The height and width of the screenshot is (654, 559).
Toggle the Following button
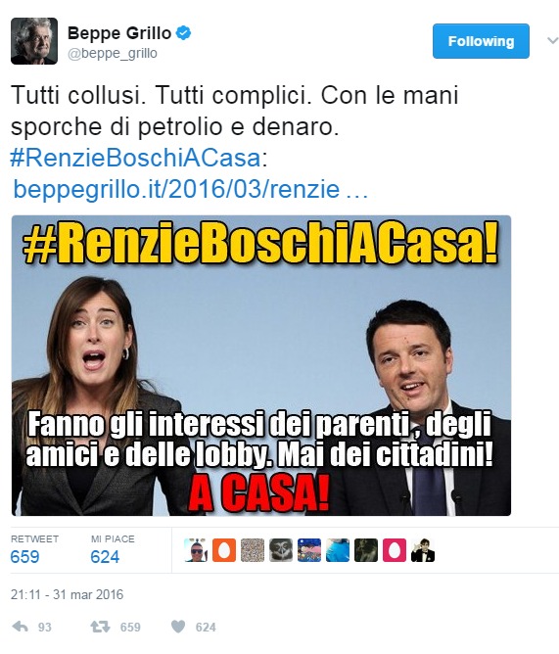pos(481,41)
